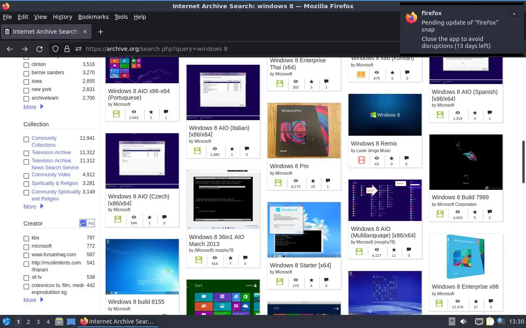
Task: Open the History menu
Action: pyautogui.click(x=62, y=17)
